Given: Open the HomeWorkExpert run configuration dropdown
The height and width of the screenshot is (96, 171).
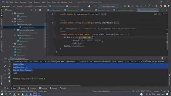Looking at the screenshot, I should [x=108, y=6].
